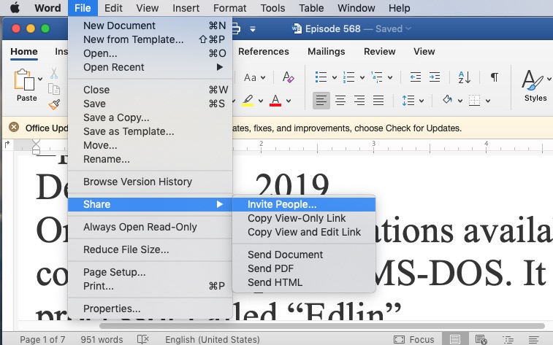Expand the numbered list style arrow
This screenshot has width=553, height=345.
(x=362, y=77)
